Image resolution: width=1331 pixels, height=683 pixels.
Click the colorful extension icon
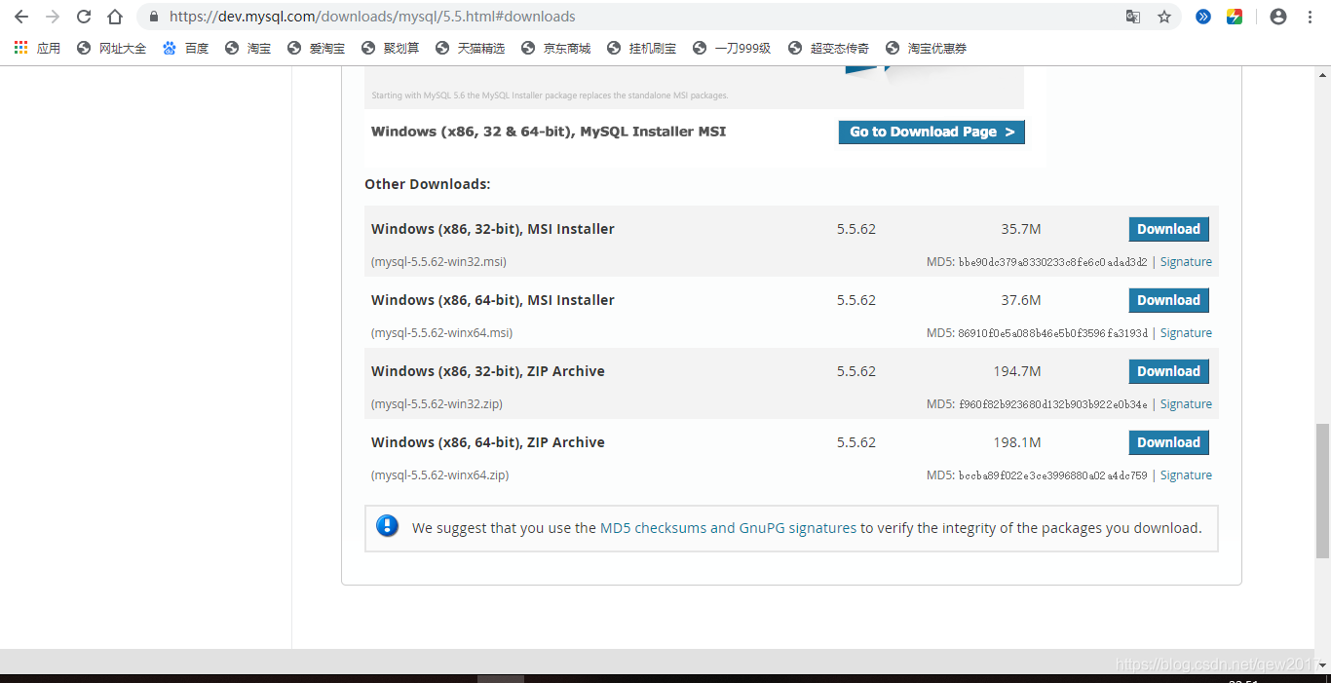(1235, 17)
